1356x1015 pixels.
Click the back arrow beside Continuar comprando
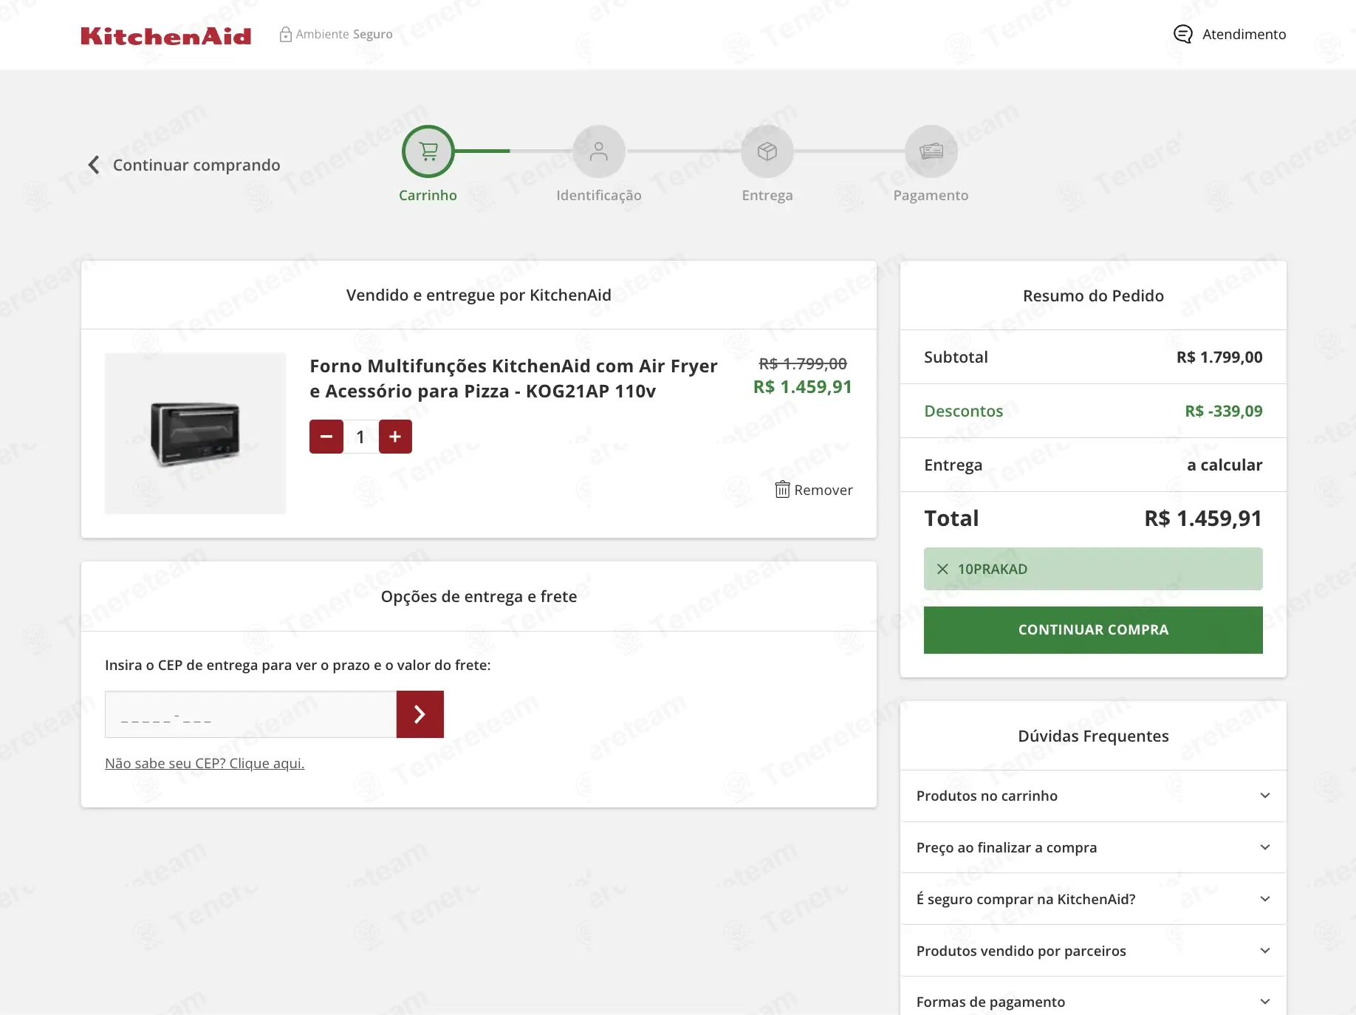94,165
